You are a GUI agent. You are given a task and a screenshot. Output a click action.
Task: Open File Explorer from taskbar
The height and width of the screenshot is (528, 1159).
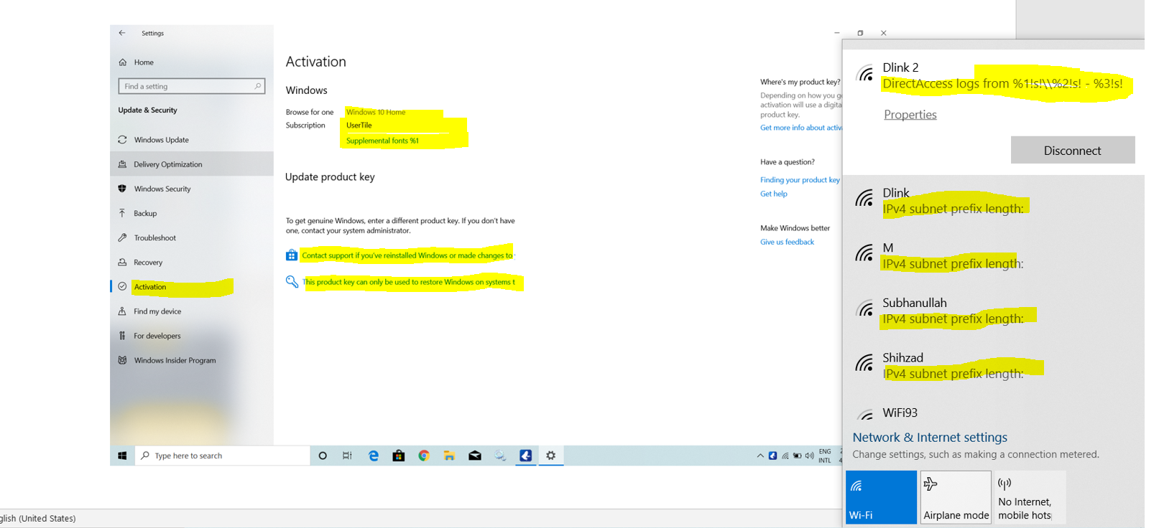(x=449, y=456)
